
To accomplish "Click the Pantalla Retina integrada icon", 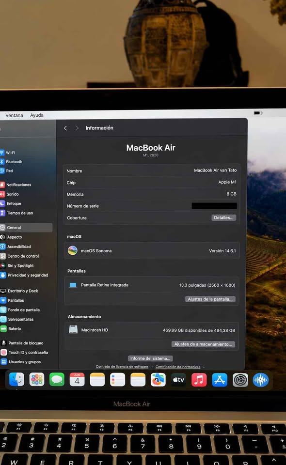I will [73, 285].
